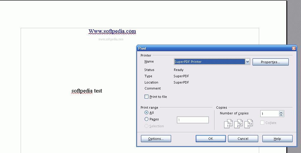Choose the Pages print range option
Screen dimensions: 301x153
click(147, 119)
